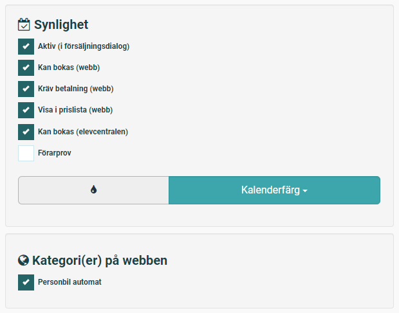
Task: Uncheck the Personbil automat category checkbox
Action: click(26, 282)
